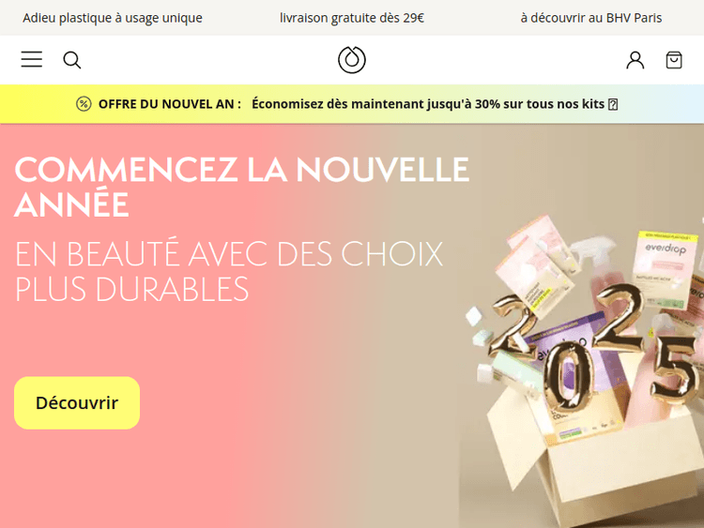Click the search magnifier icon
The height and width of the screenshot is (528, 704).
[x=72, y=60]
